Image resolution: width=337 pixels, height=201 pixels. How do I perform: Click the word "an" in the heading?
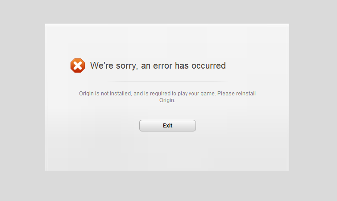click(x=146, y=66)
